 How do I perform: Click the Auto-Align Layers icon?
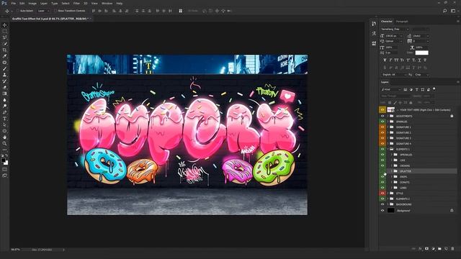click(181, 11)
